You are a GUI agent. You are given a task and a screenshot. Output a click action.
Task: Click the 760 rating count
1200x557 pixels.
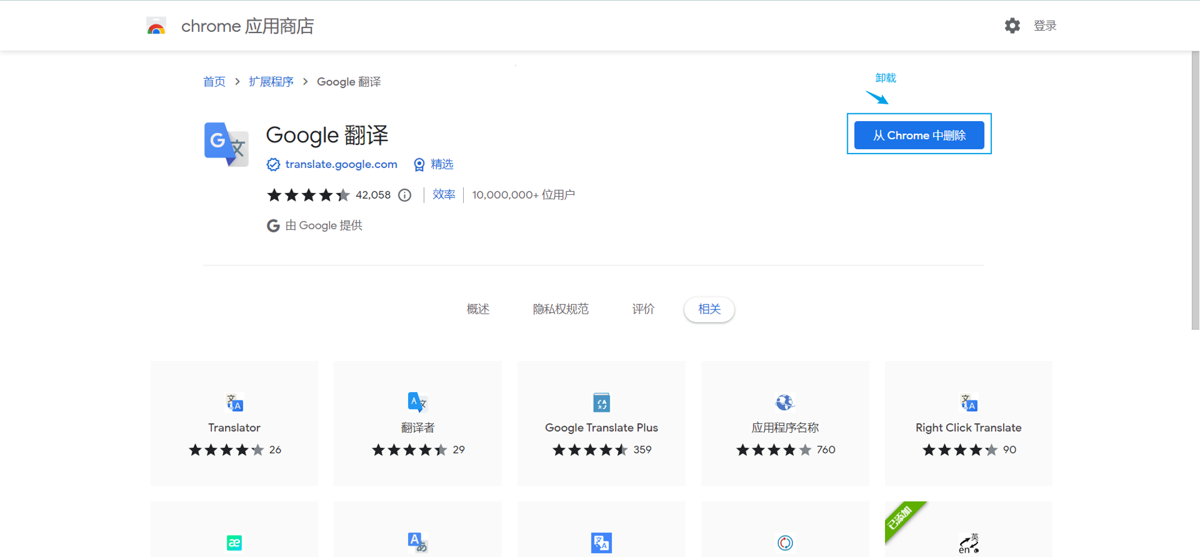point(826,450)
